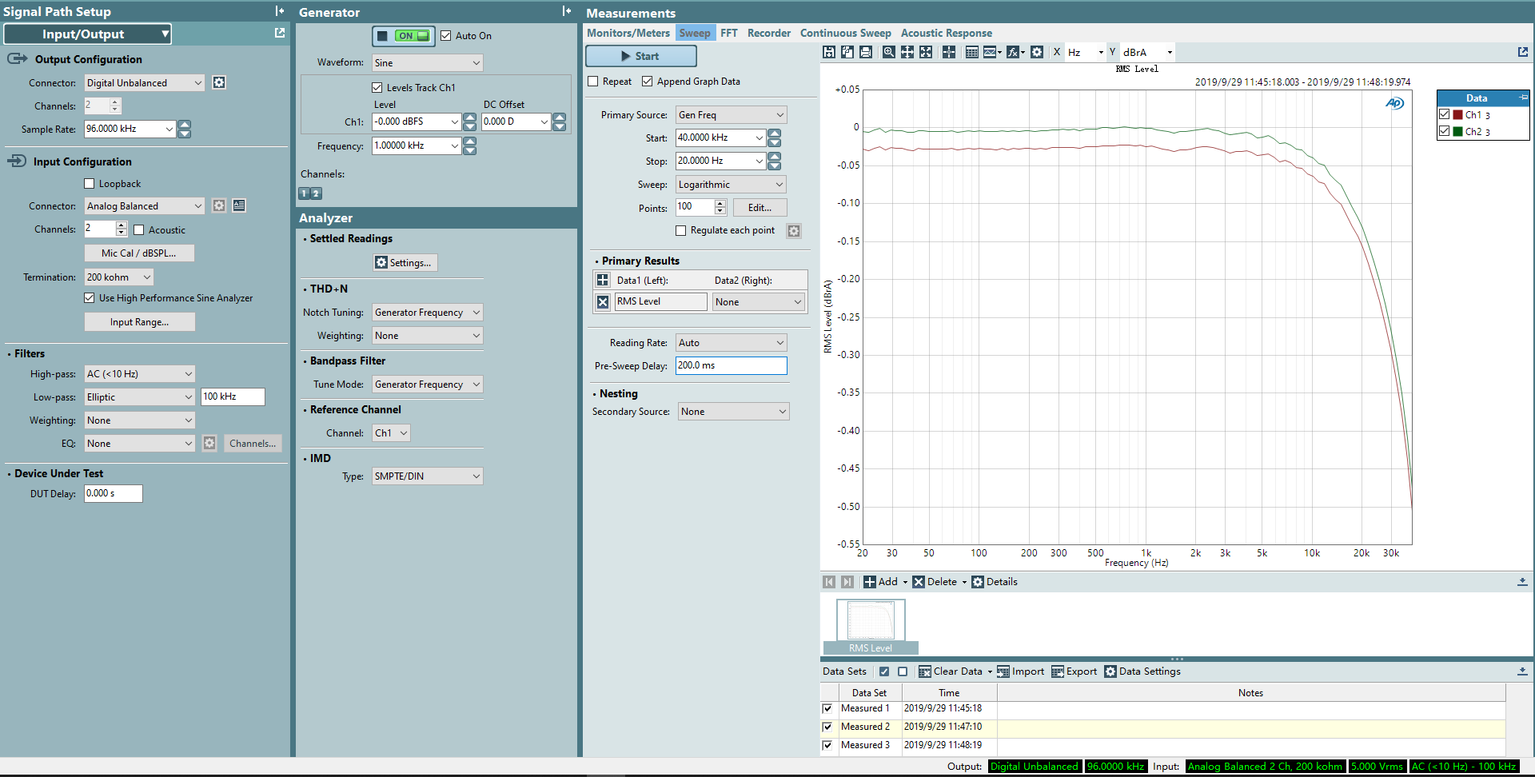Open output connector settings gear icon
The image size is (1535, 777).
pyautogui.click(x=219, y=82)
